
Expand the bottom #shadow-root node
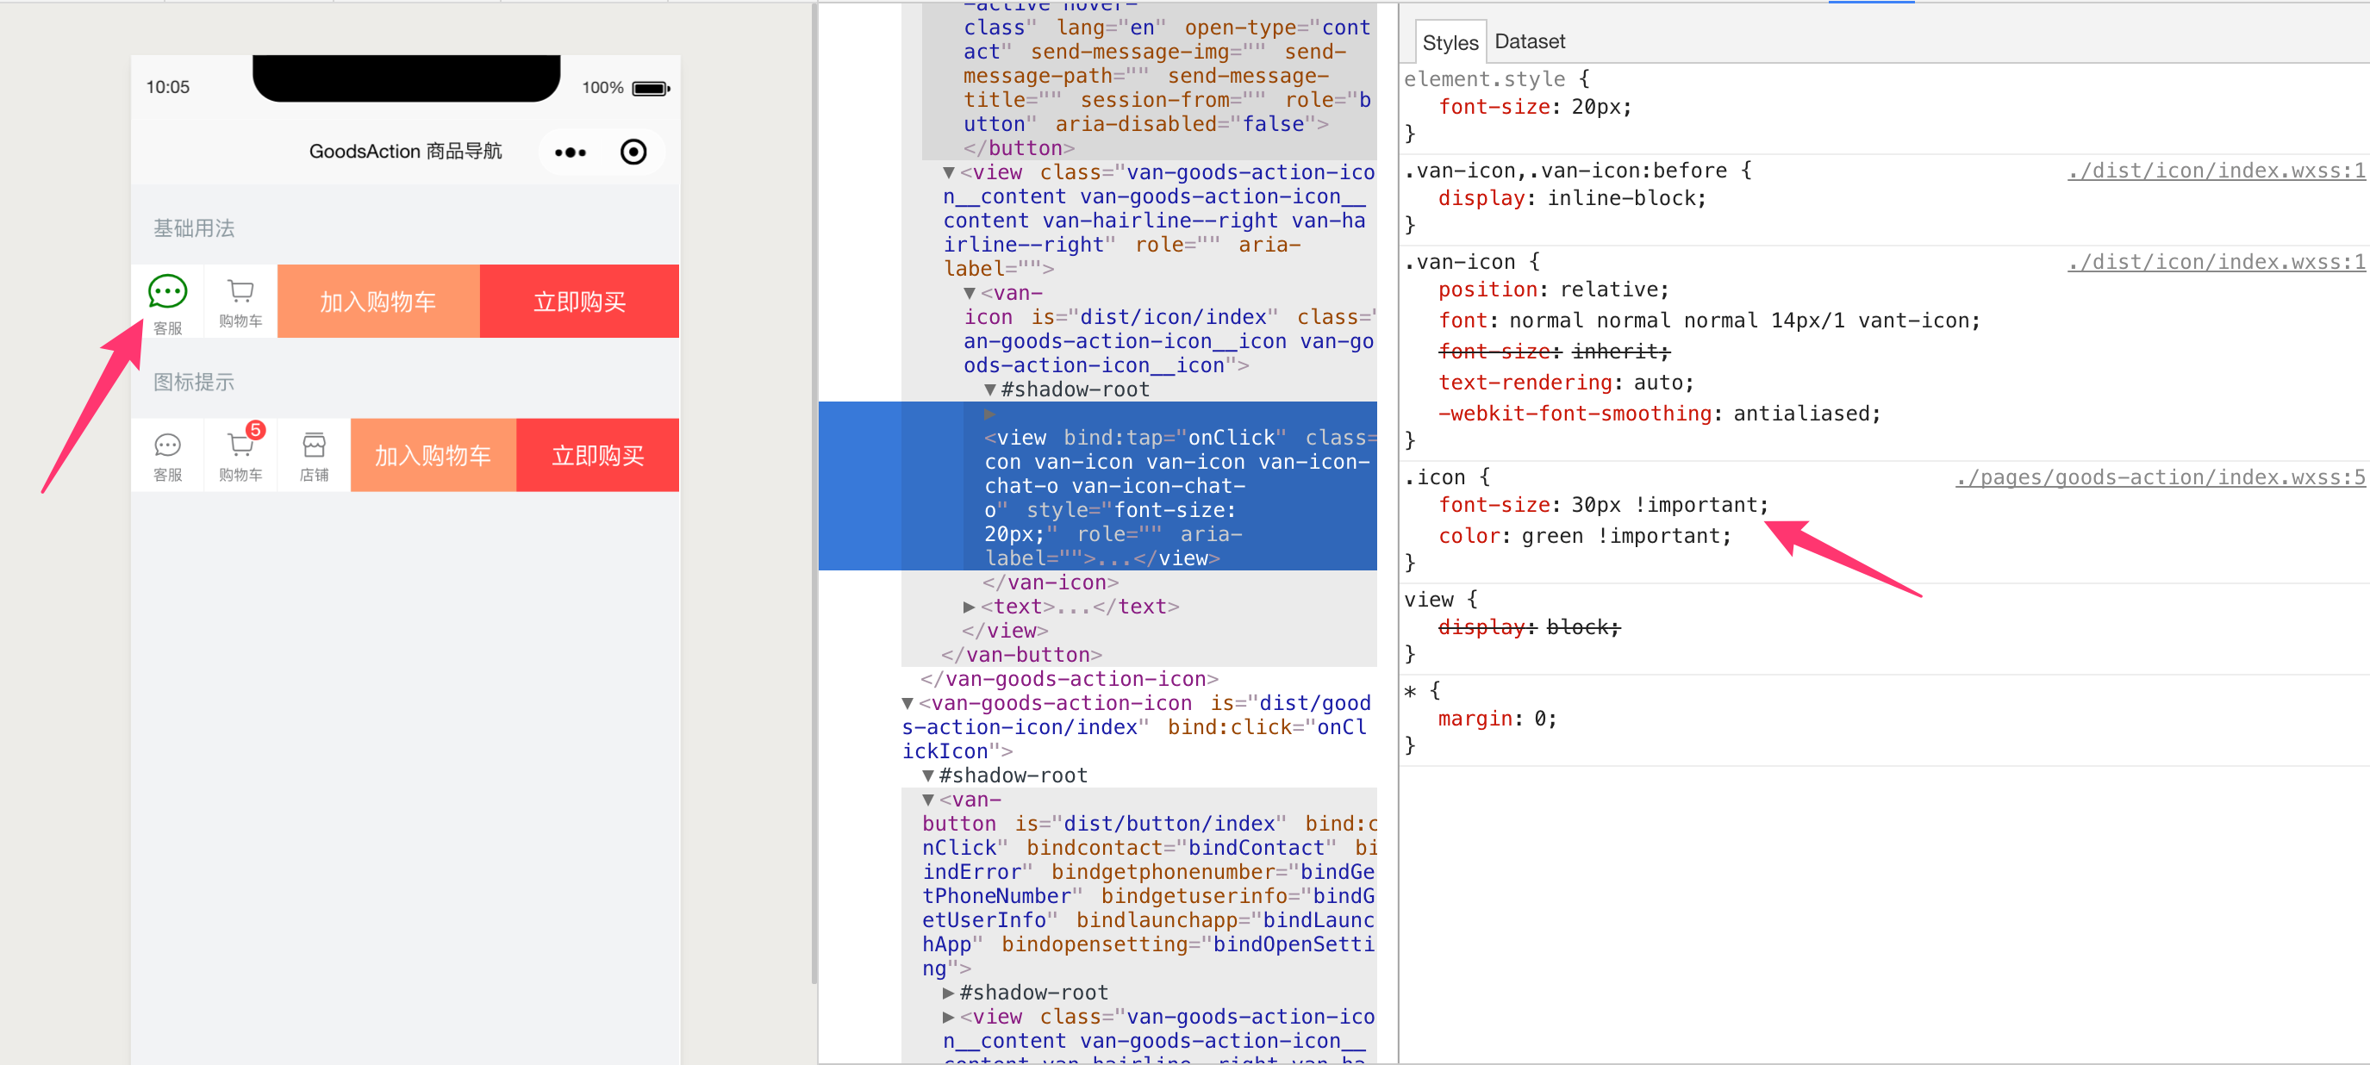point(947,993)
